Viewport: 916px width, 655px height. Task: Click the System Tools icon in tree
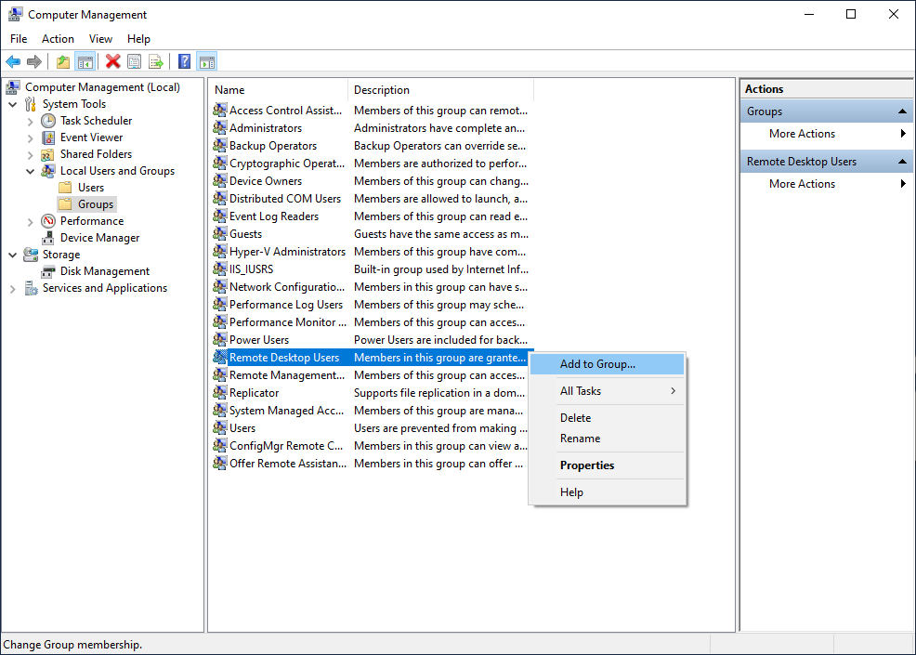pyautogui.click(x=31, y=104)
